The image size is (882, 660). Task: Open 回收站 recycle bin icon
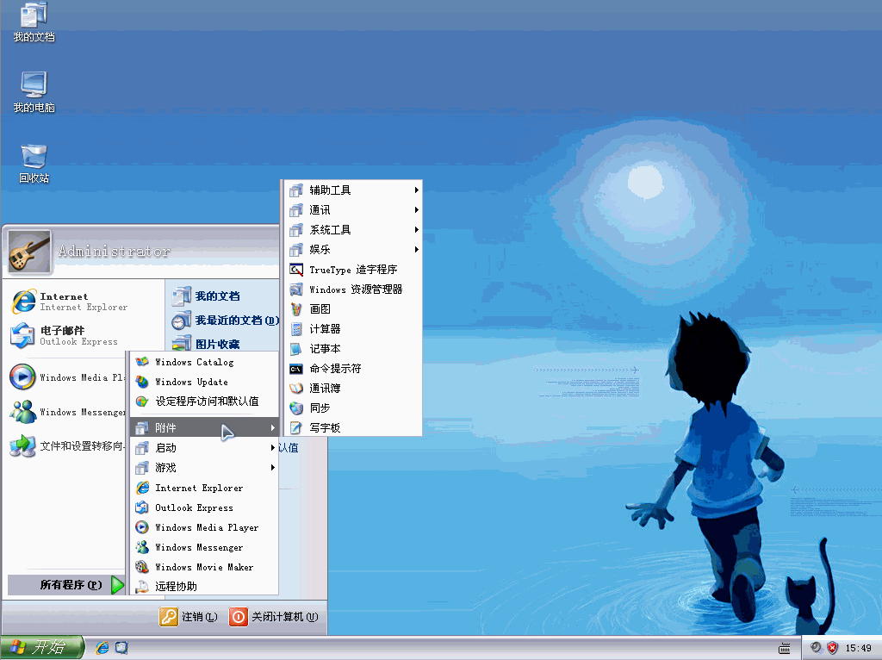tap(34, 163)
